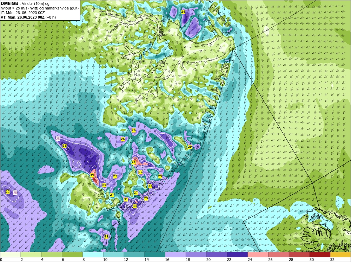The image size is (351, 262).
Task: Click the white '25' contour label beside yellow '27'
Action: pos(15,193)
